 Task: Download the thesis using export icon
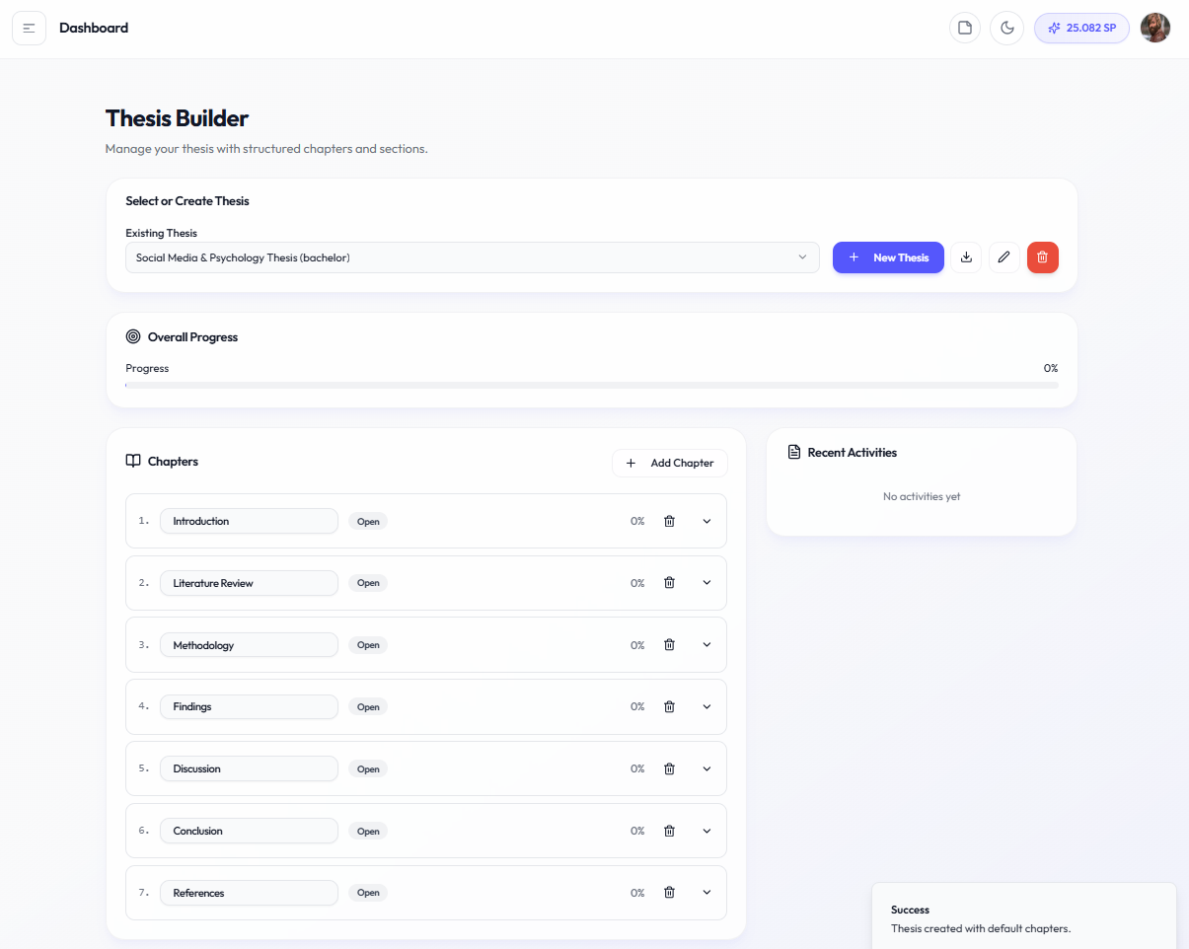point(966,257)
